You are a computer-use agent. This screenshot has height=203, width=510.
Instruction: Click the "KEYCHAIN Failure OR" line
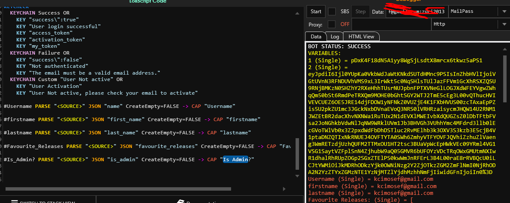click(x=40, y=52)
